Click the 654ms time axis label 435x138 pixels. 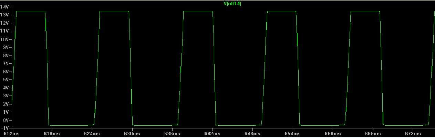tap(293, 134)
